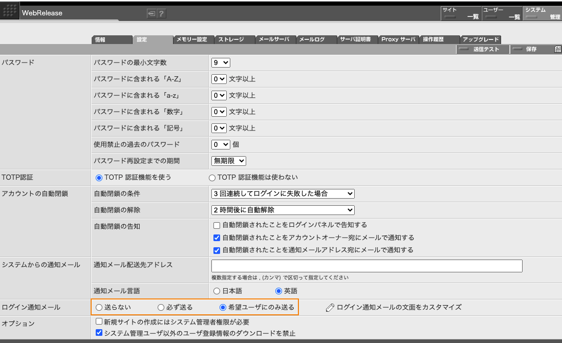Select TOTP 認証機能は使わない

point(211,177)
